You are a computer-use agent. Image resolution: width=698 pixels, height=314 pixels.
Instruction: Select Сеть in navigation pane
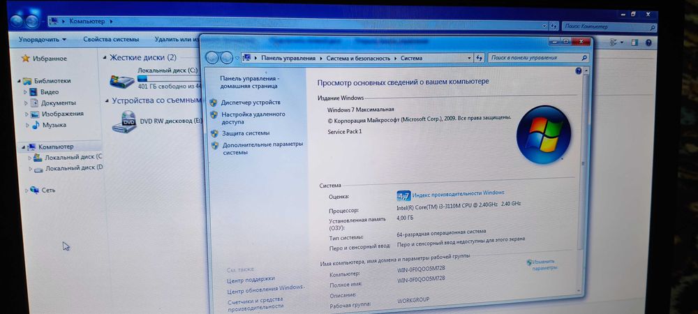(x=49, y=190)
